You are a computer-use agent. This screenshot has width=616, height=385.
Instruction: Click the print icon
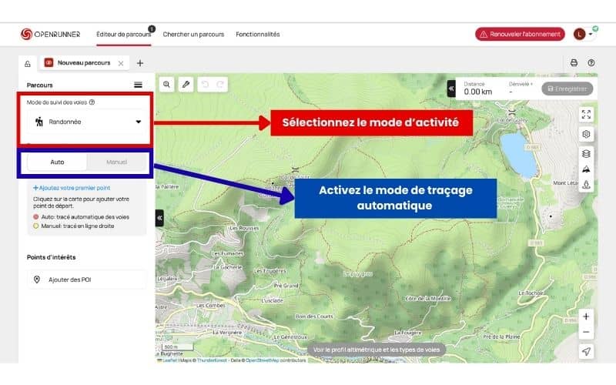[574, 63]
